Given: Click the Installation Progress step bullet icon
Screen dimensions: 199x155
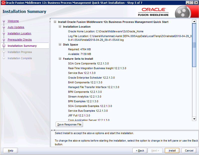Looking at the screenshot, I should pyautogui.click(x=4, y=52).
